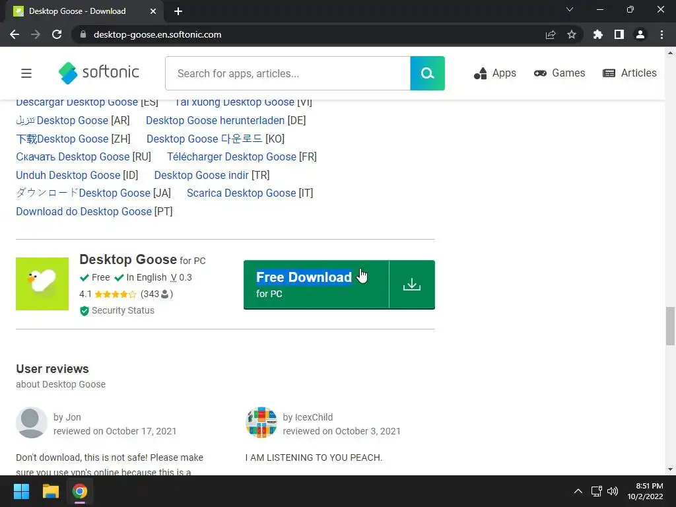Open the Softonic hamburger menu
This screenshot has width=676, height=507.
[26, 73]
